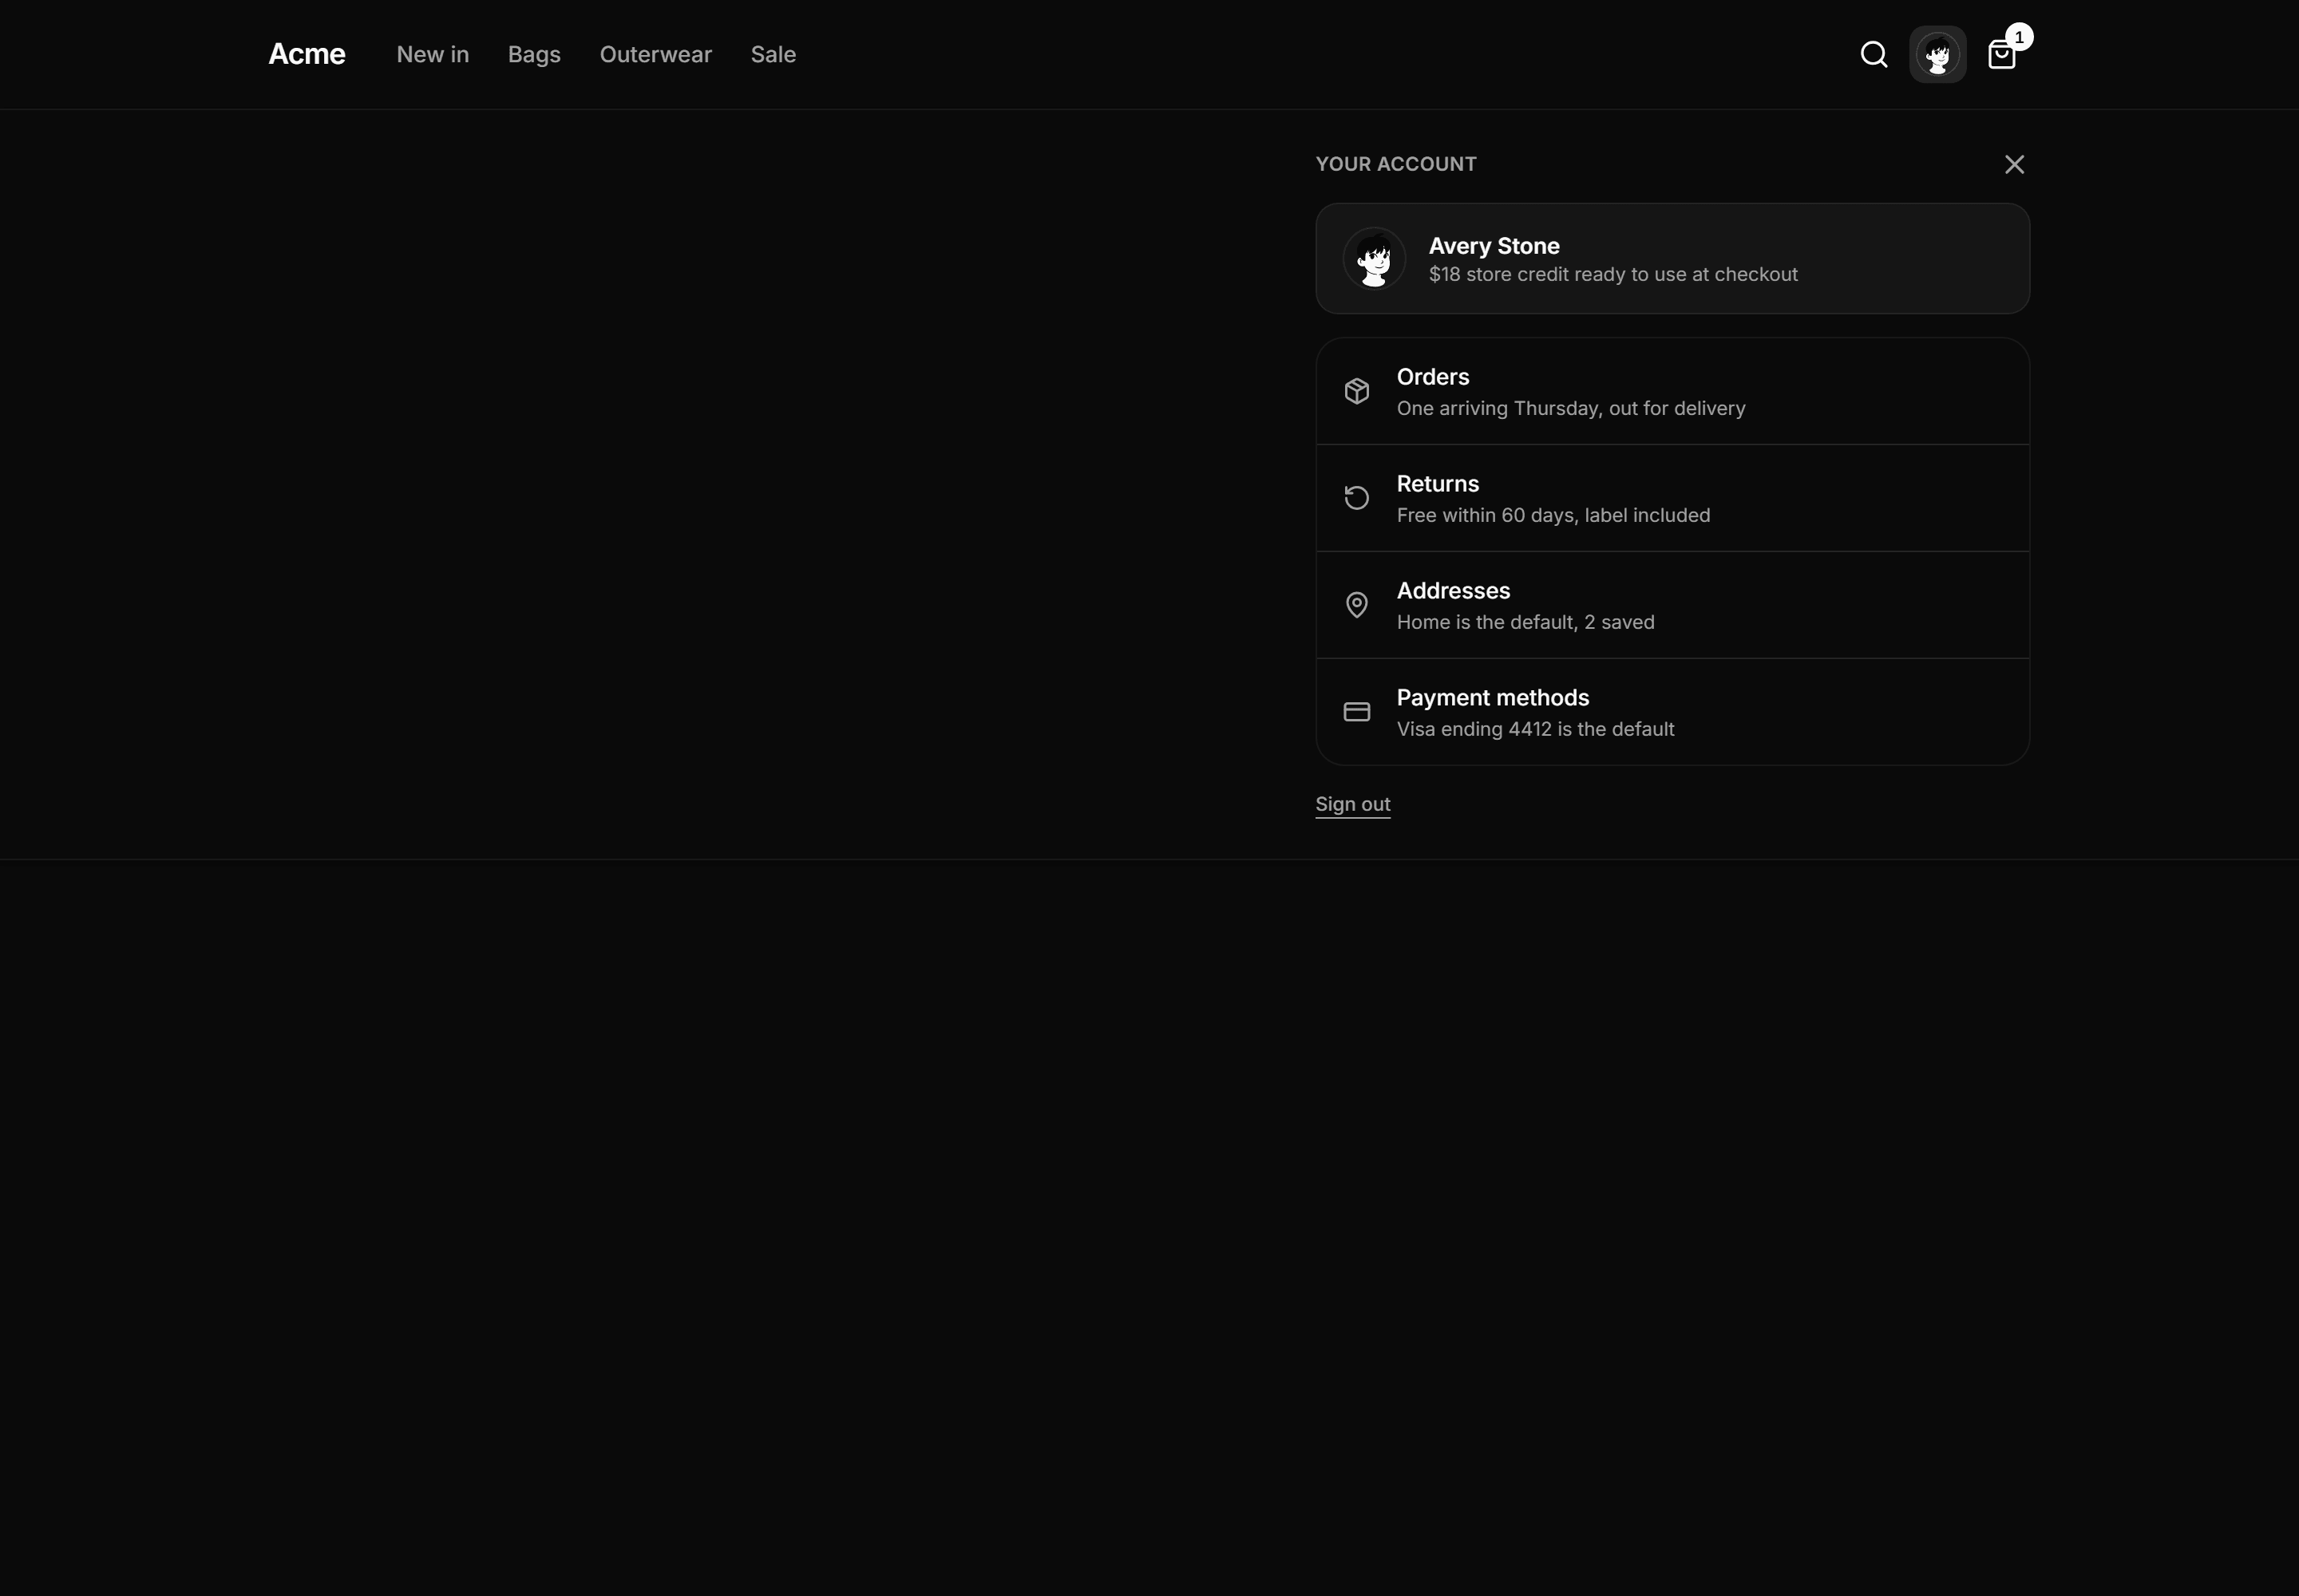
Task: Go to the Acme home logo
Action: 307,54
